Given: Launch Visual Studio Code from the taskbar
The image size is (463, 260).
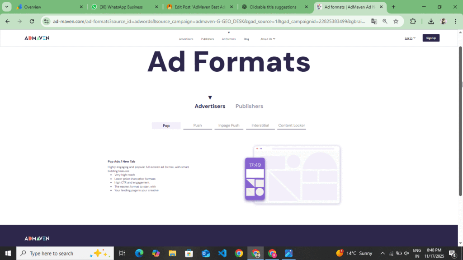Looking at the screenshot, I should coord(222,253).
